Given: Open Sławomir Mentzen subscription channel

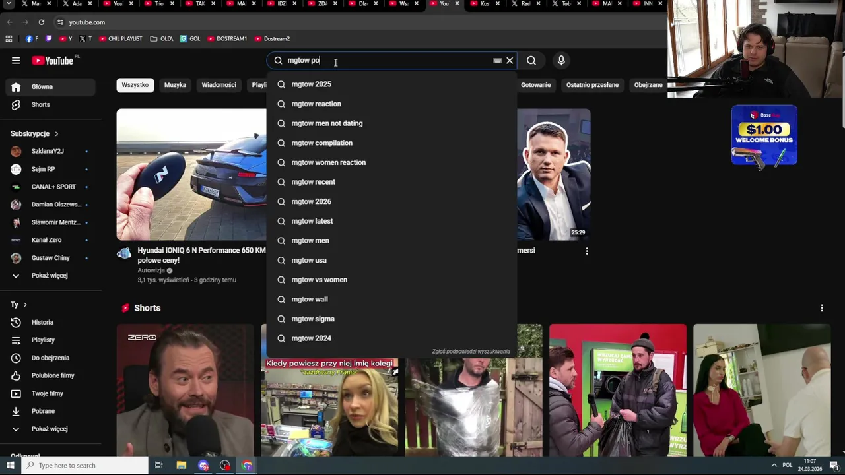Looking at the screenshot, I should pos(51,222).
